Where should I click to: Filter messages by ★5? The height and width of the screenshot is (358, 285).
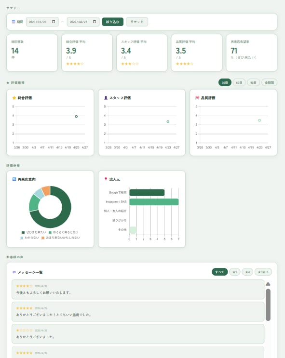(235, 272)
